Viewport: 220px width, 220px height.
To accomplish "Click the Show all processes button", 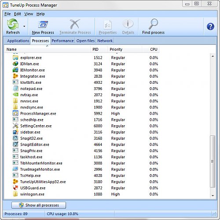I will coord(39,205).
